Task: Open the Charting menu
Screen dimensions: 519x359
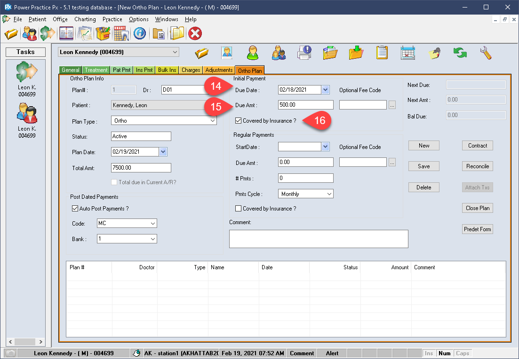Action: pyautogui.click(x=85, y=19)
